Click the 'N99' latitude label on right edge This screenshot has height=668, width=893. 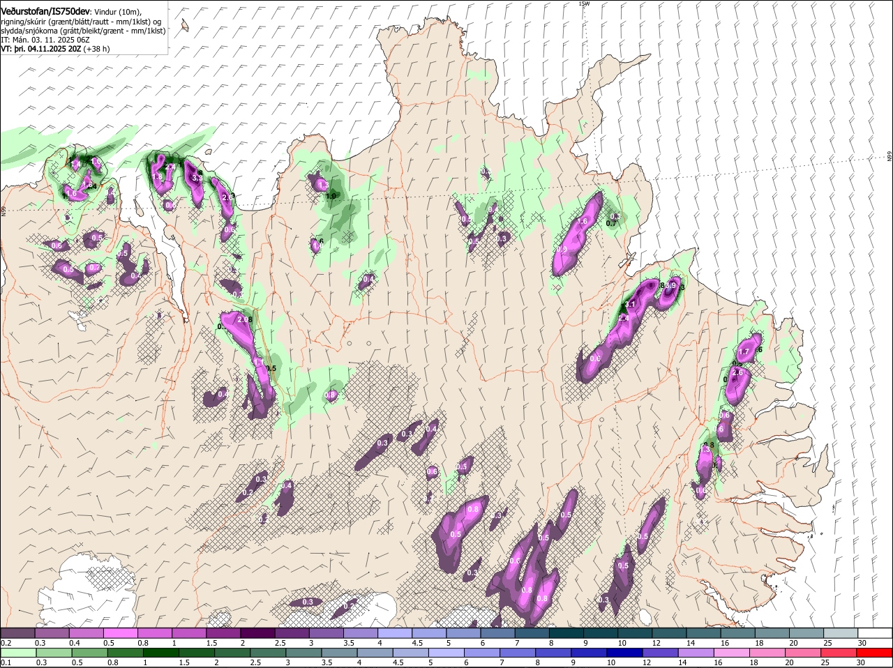point(890,158)
